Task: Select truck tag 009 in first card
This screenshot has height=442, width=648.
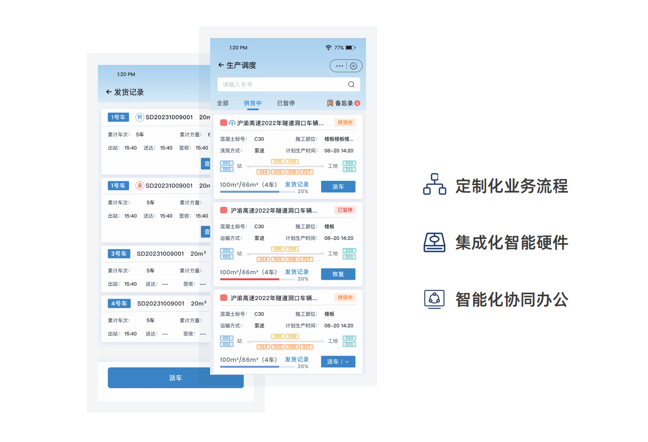Action: point(292,161)
